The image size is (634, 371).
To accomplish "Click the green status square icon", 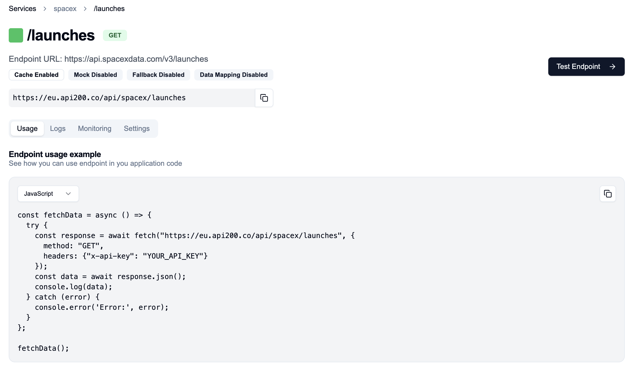I will pos(16,35).
